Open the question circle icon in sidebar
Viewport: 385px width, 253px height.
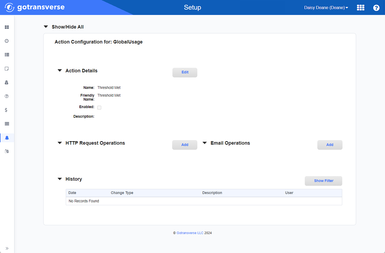click(x=7, y=96)
